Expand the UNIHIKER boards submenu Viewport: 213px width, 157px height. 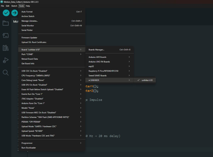click(x=109, y=80)
